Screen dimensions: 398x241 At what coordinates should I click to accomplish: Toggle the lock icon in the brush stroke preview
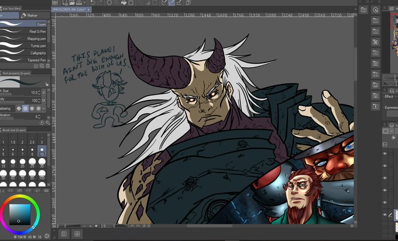(47, 84)
